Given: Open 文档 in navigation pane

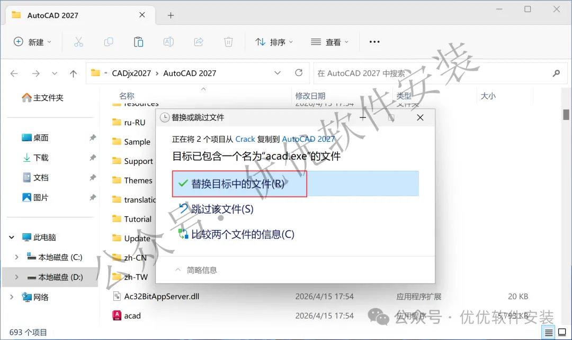Looking at the screenshot, I should [x=35, y=178].
